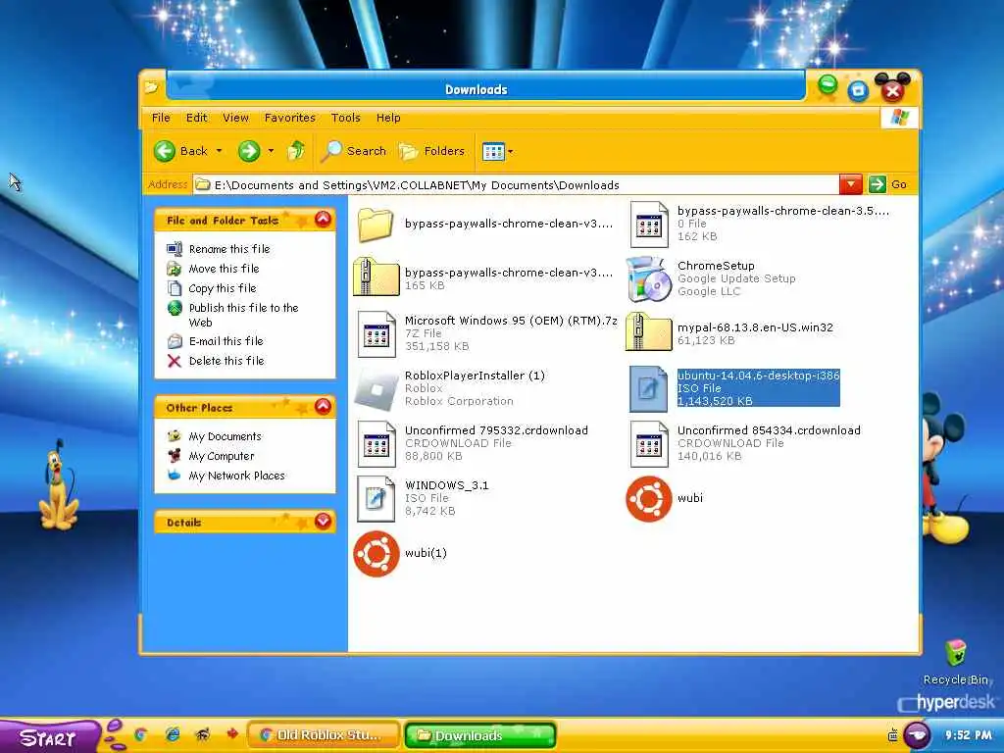This screenshot has height=753, width=1004.
Task: Launch Chrome from quick launch
Action: click(141, 734)
